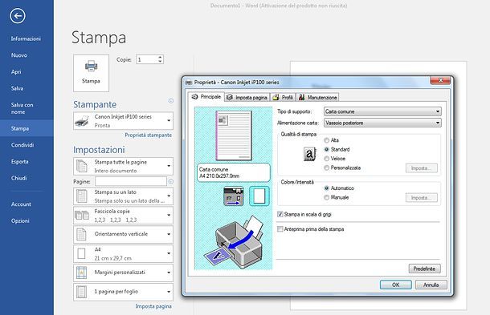This screenshot has width=490, height=315.
Task: Click Imposta pagina link at bottom
Action: coord(153,306)
